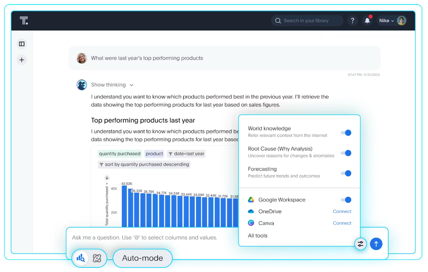The height and width of the screenshot is (272, 428).
Task: Open All tools in the popup
Action: (258, 235)
